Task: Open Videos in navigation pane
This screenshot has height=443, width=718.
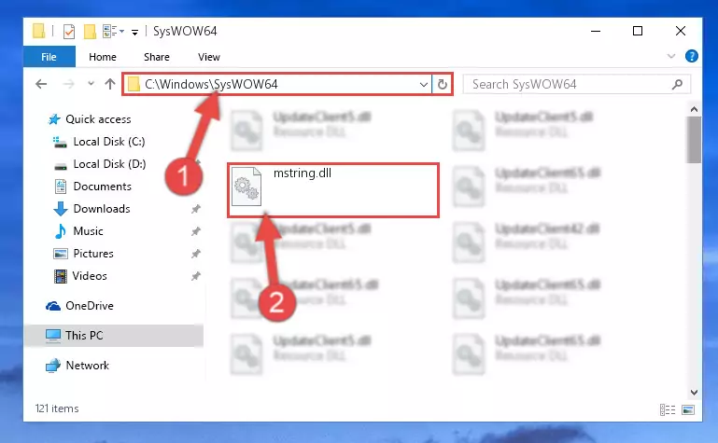Action: (x=90, y=276)
